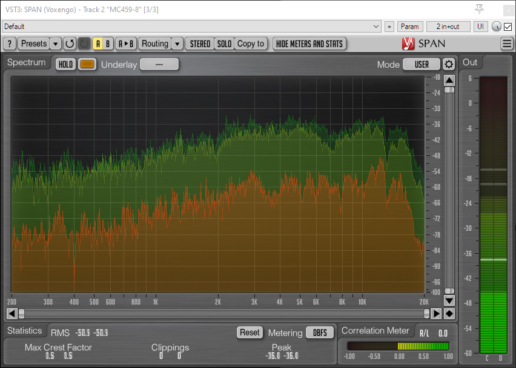Open the Underlay selector
The width and height of the screenshot is (516, 368).
(159, 65)
